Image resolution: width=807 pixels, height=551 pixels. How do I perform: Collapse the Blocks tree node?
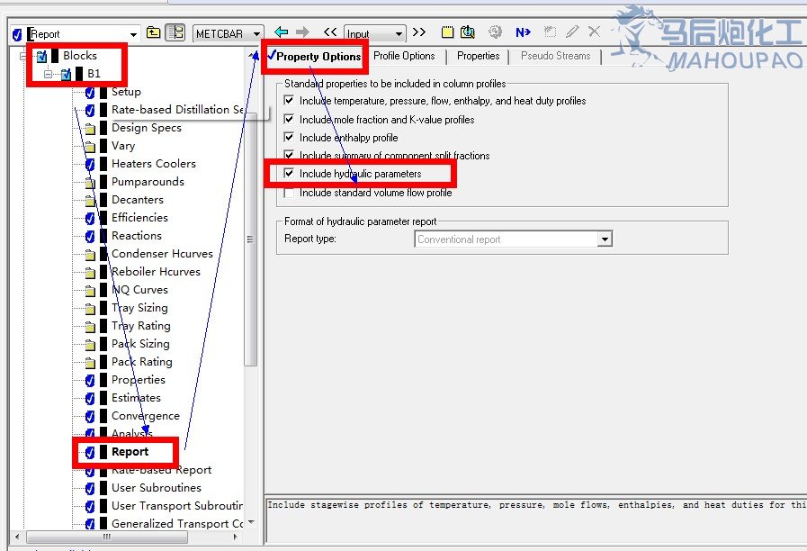(x=25, y=56)
